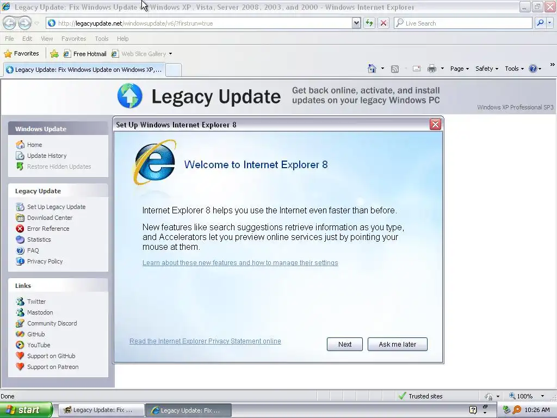Screen dimensions: 557x418
Task: Open a new blank tab
Action: (174, 70)
